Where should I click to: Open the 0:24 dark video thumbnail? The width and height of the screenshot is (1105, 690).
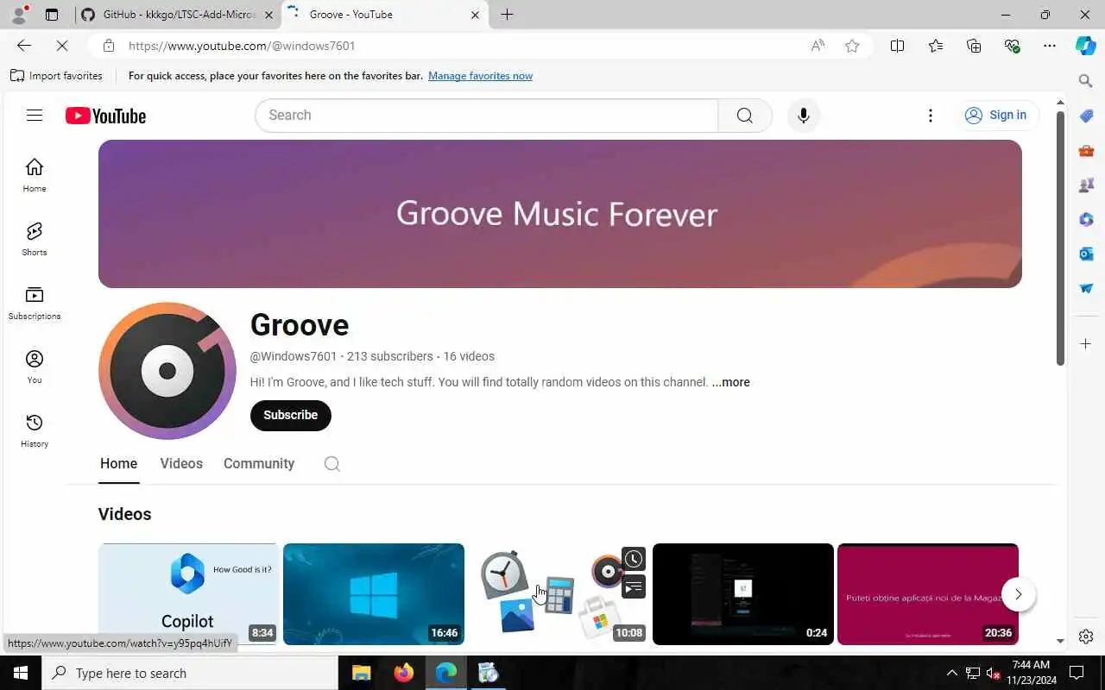pos(743,594)
